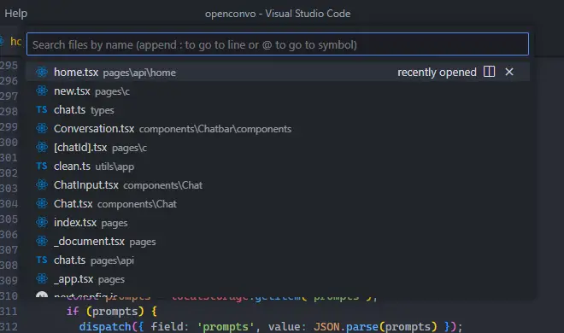Viewport: 564px width, 333px height.
Task: Open new.tsx in pages\c
Action: coord(278,91)
